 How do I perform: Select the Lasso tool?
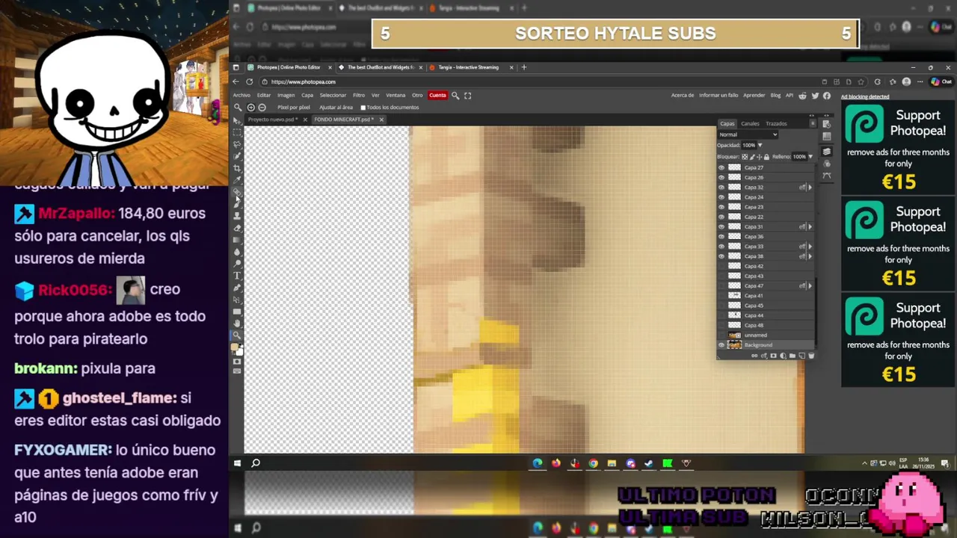coord(237,145)
